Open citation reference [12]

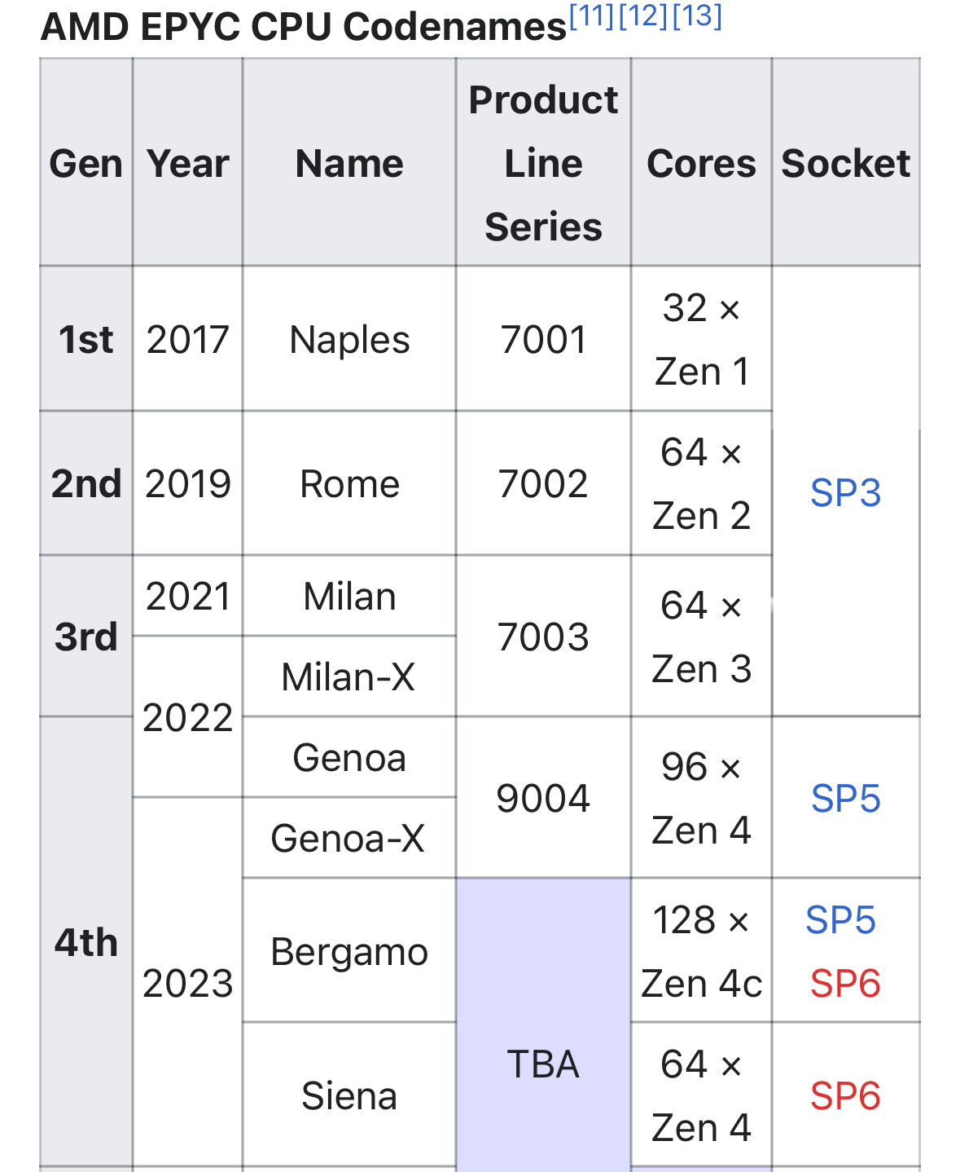(x=643, y=15)
